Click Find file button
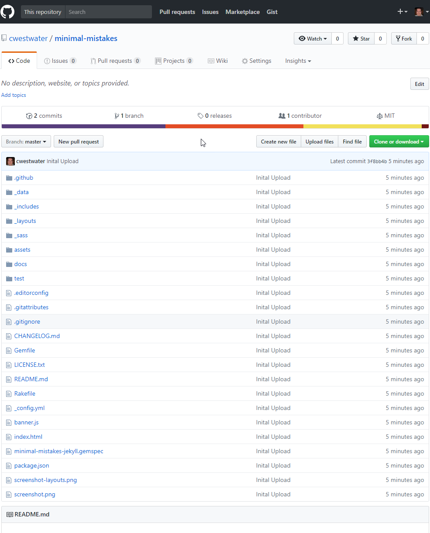 click(352, 142)
